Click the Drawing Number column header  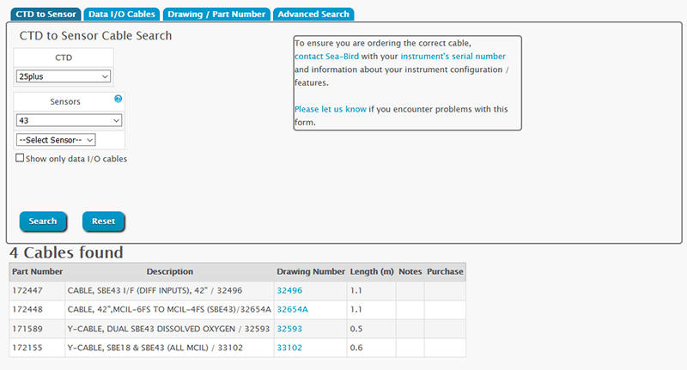pyautogui.click(x=311, y=271)
